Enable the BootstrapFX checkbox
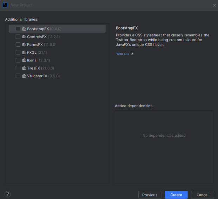 18,29
